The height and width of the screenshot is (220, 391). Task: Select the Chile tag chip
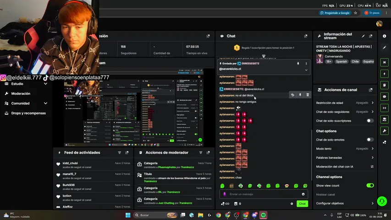pos(355,61)
